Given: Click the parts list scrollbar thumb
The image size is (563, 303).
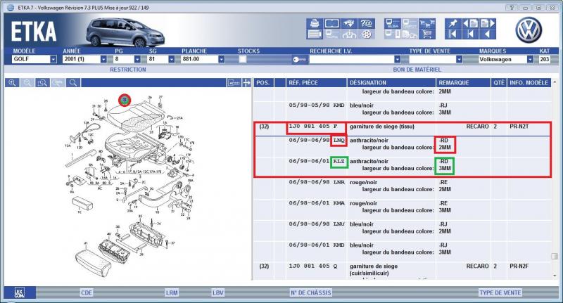Looking at the screenshot, I should [x=555, y=256].
